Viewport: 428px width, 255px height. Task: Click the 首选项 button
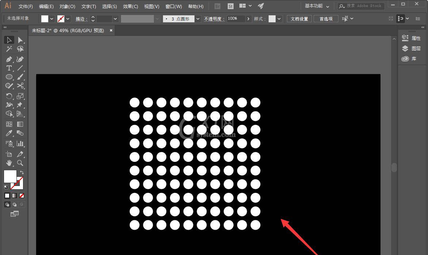(x=326, y=19)
